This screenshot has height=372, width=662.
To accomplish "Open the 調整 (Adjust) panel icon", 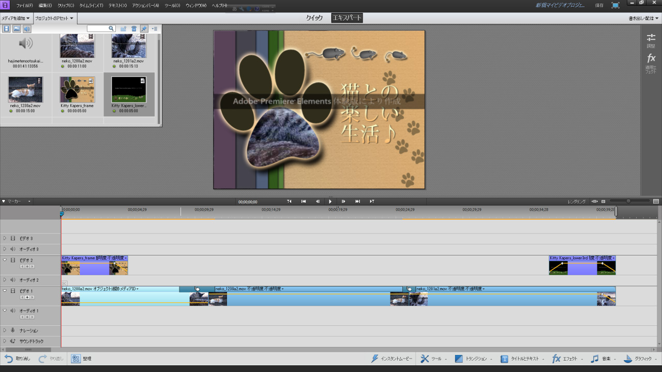I will coord(651,38).
